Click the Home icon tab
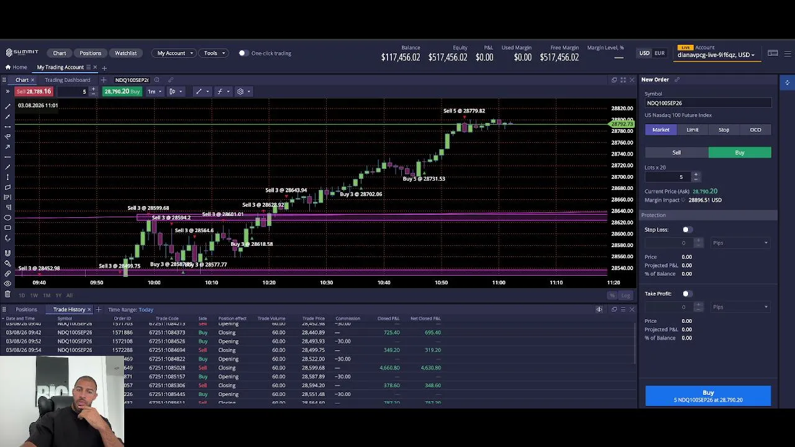 pyautogui.click(x=16, y=67)
